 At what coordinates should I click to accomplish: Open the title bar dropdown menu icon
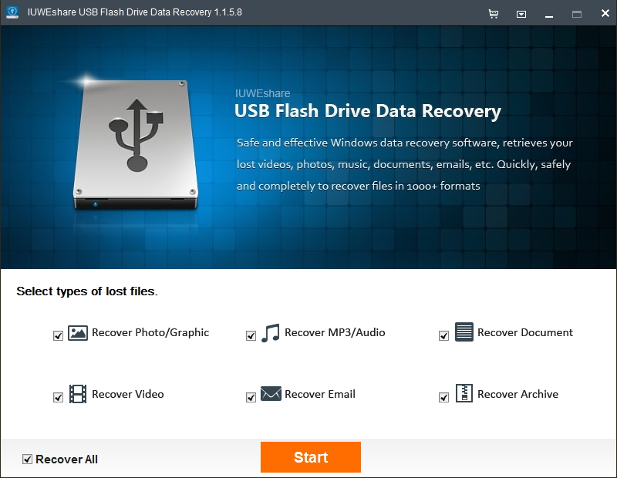521,14
